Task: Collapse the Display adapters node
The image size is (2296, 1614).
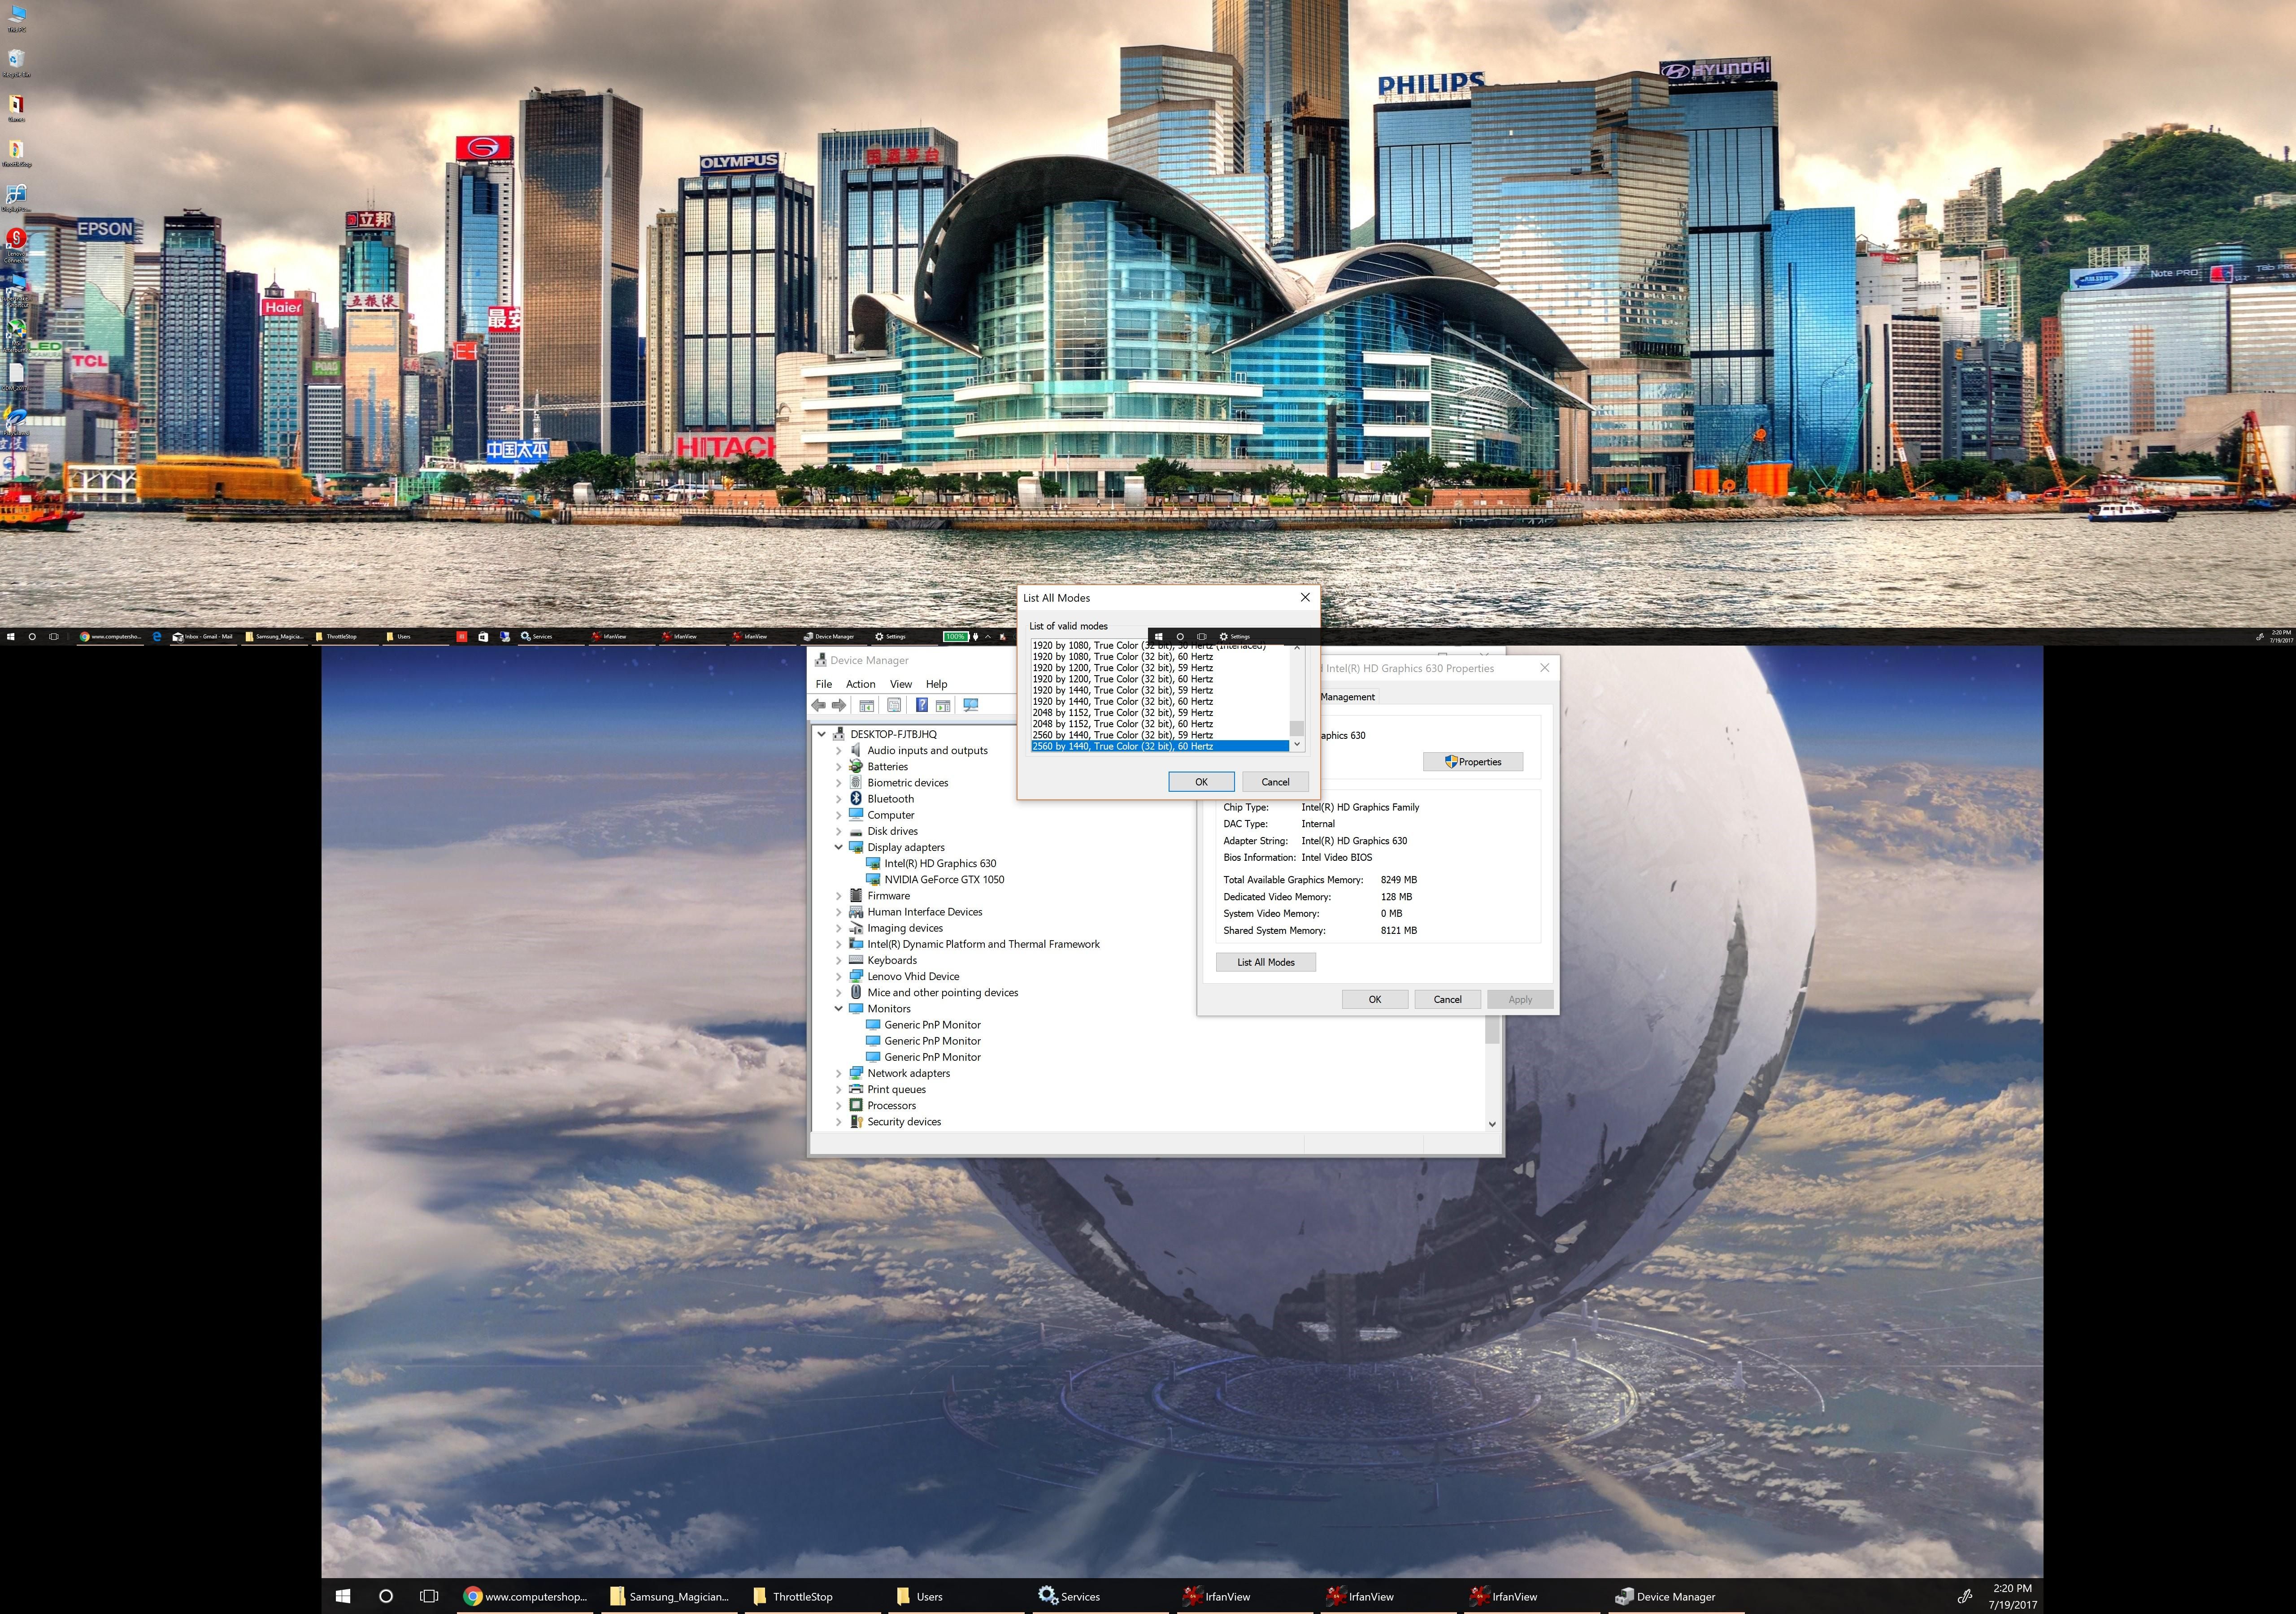Action: (838, 847)
